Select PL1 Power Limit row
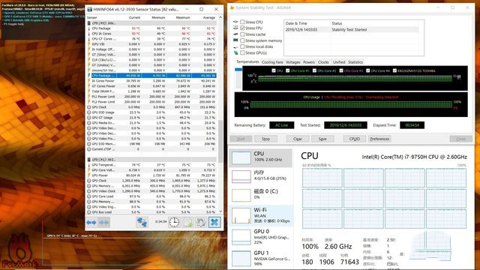 click(151, 97)
